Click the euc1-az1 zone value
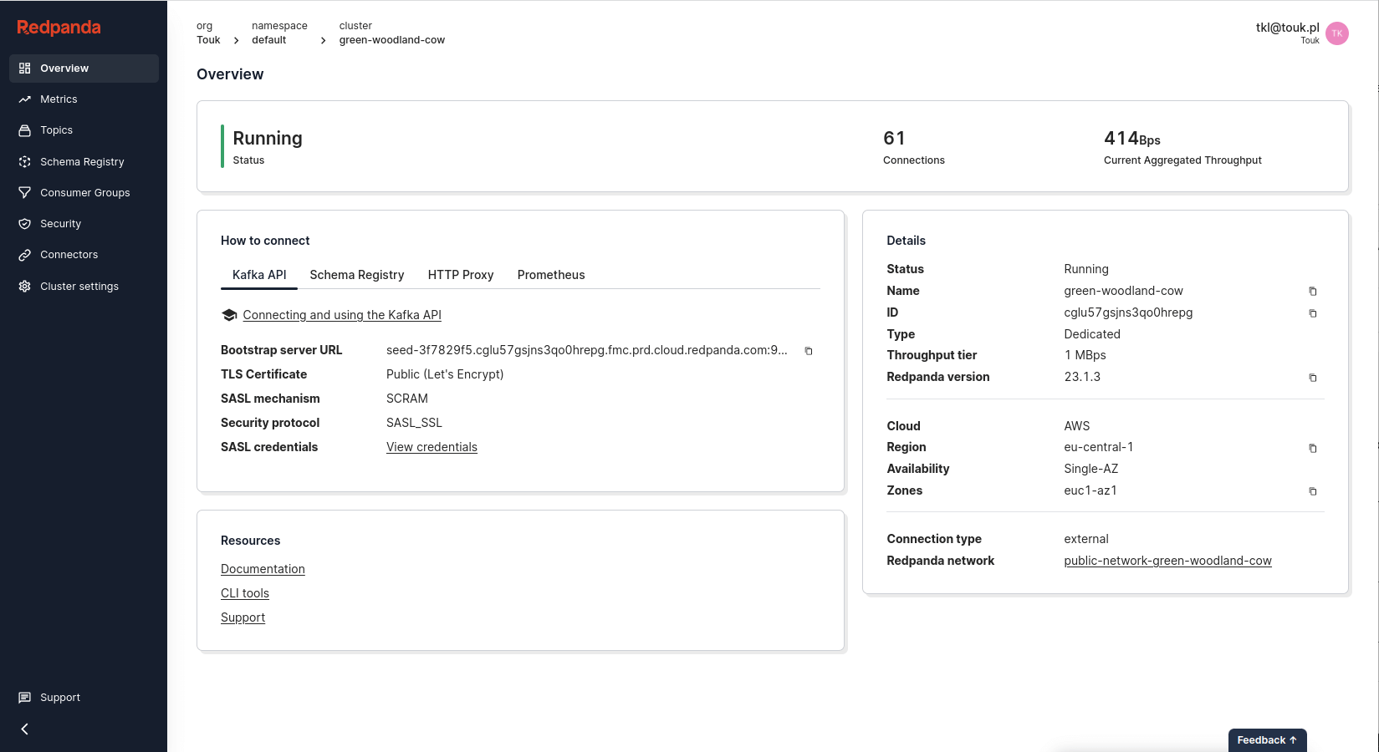 [1090, 490]
